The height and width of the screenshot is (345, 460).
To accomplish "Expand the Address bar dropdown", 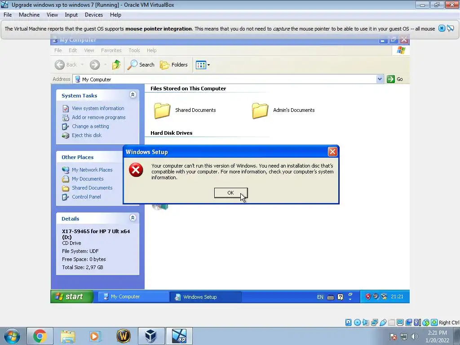I will (x=380, y=79).
